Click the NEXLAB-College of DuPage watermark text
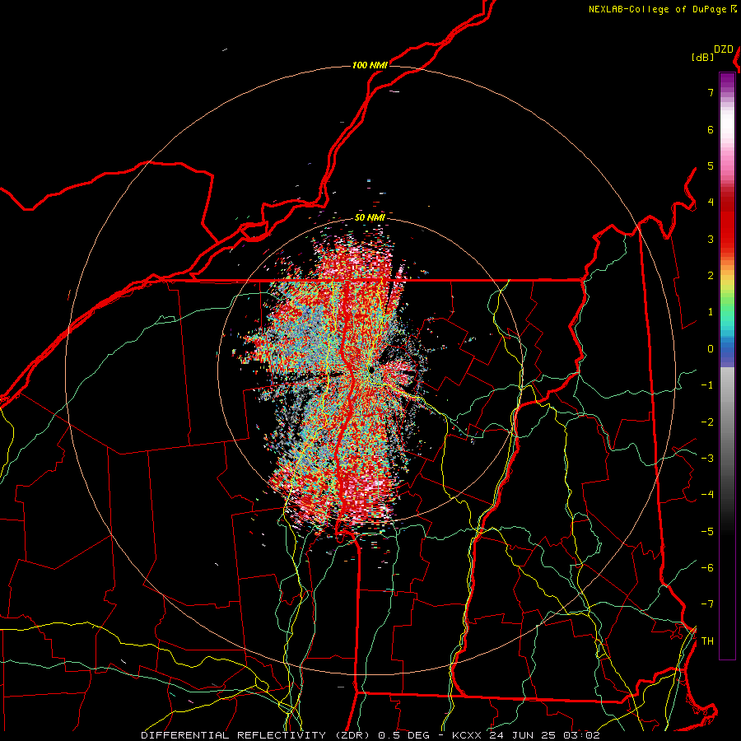 coord(657,9)
